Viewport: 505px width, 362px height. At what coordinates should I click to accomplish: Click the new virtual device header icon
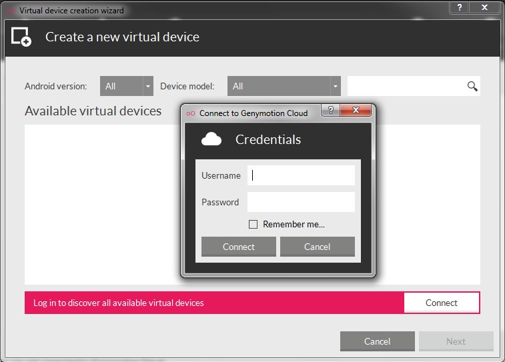[21, 37]
